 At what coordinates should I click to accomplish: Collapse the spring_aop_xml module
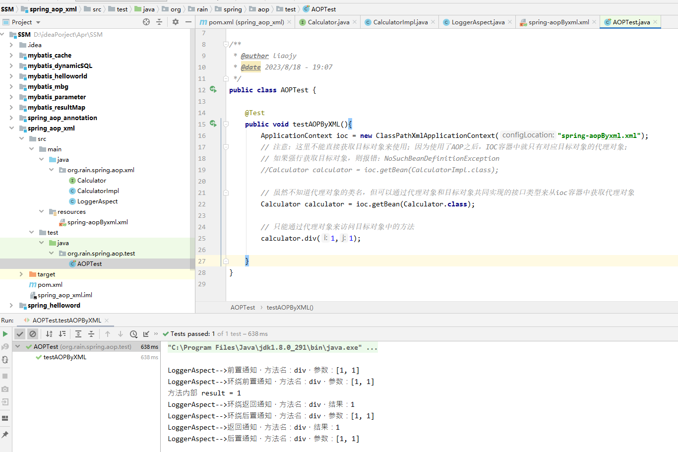(11, 128)
